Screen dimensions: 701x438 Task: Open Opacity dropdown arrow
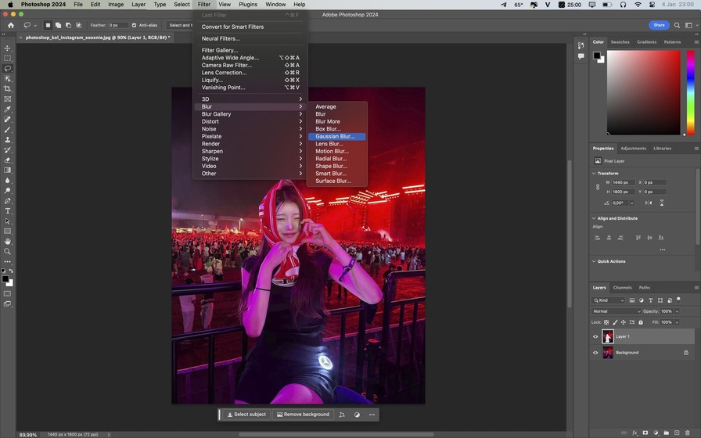click(677, 311)
